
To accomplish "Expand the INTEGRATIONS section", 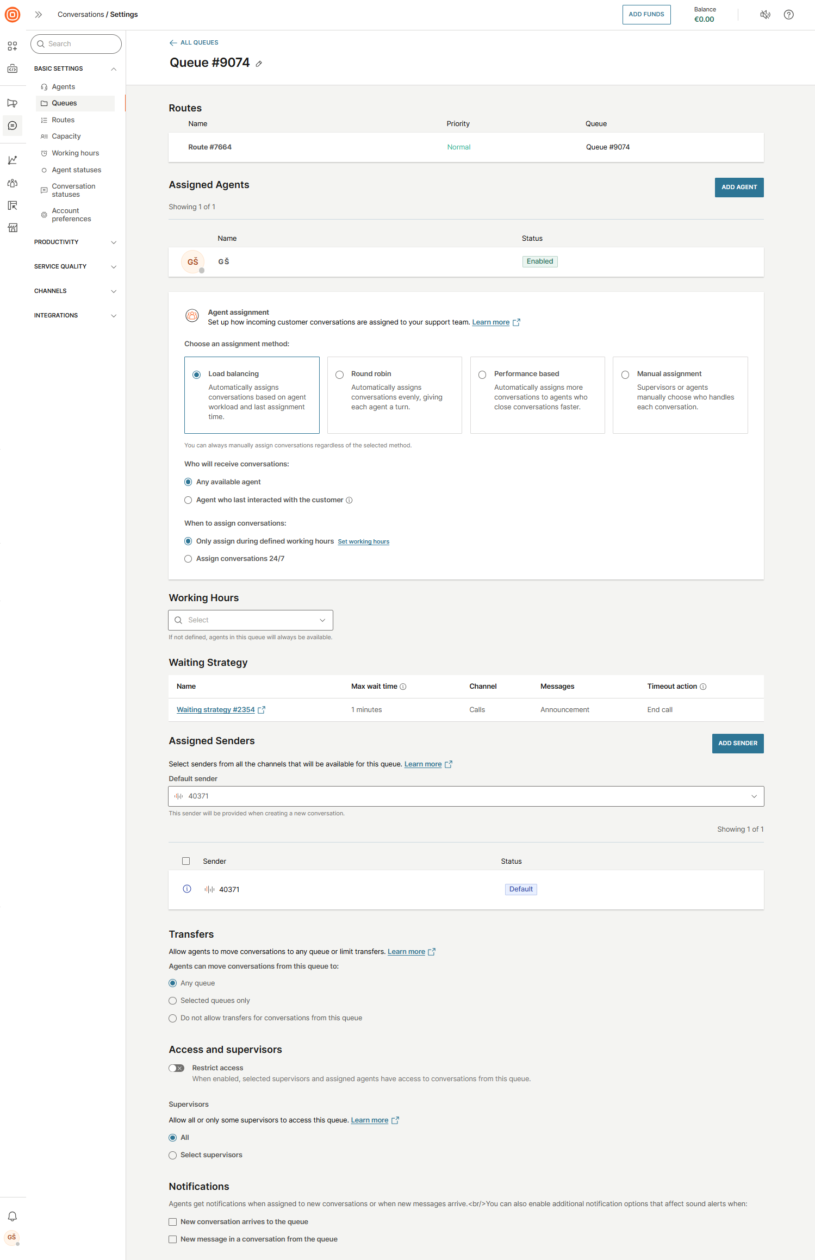I will [x=76, y=316].
